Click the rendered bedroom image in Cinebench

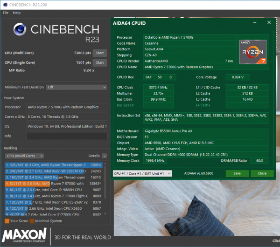pyautogui.click(x=196, y=208)
